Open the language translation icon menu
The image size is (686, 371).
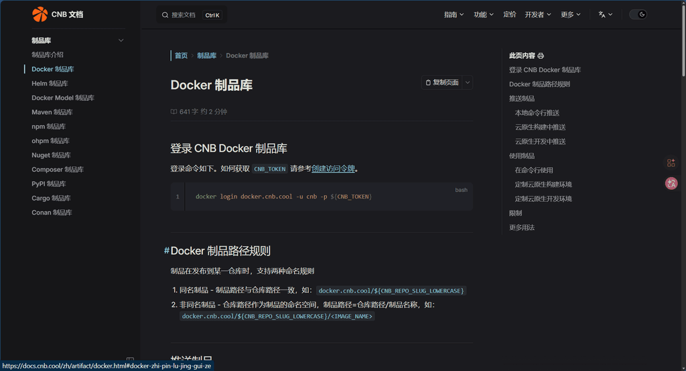tap(605, 15)
